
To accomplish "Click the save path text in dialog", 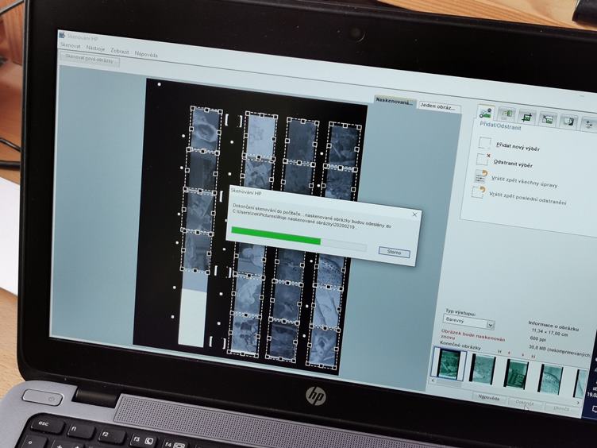I will point(294,220).
